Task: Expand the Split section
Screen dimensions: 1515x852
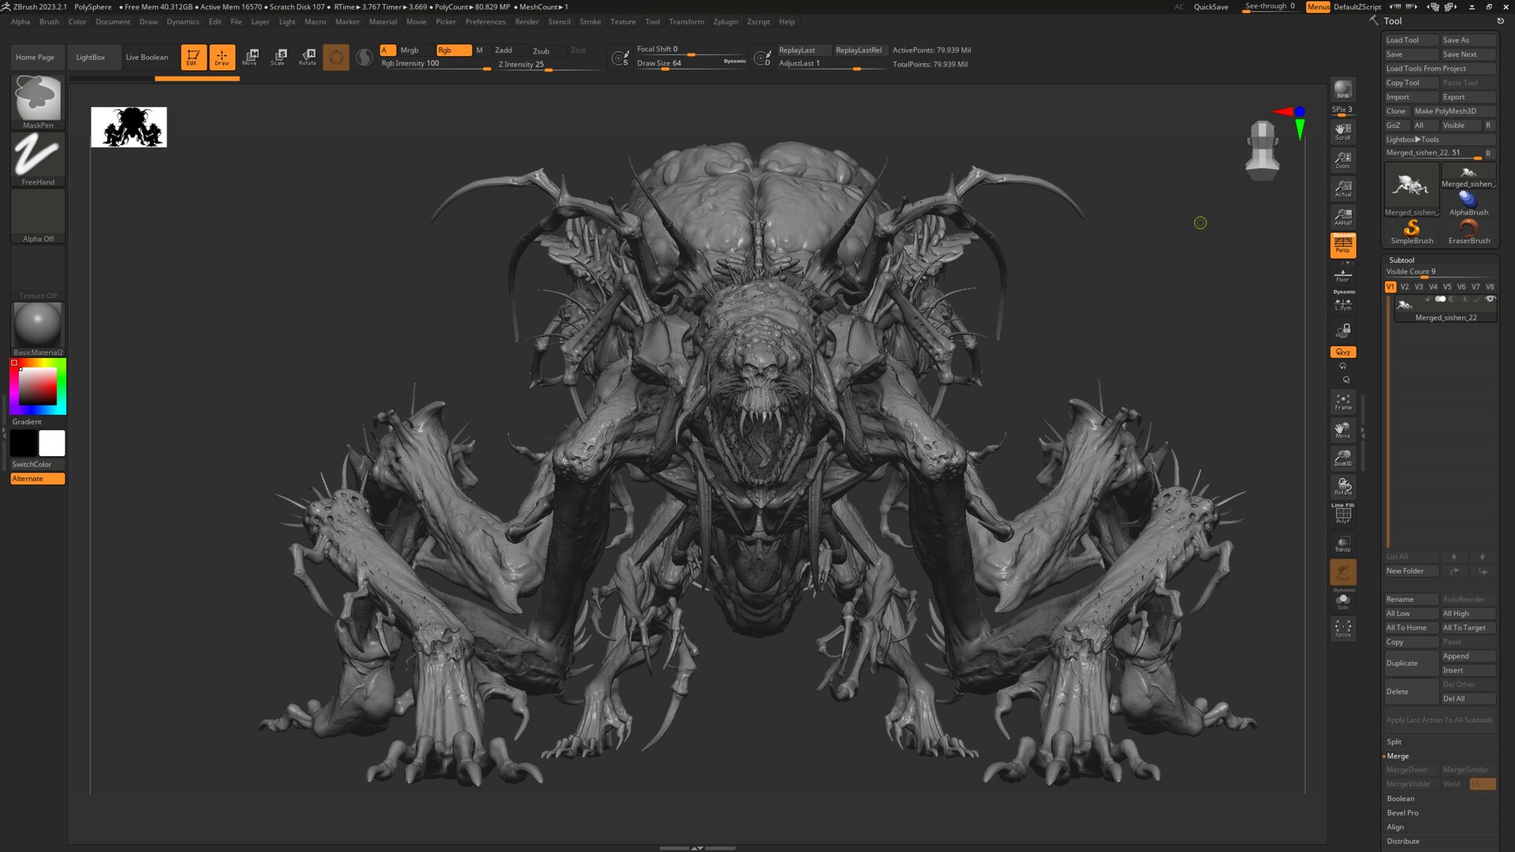Action: pos(1394,742)
